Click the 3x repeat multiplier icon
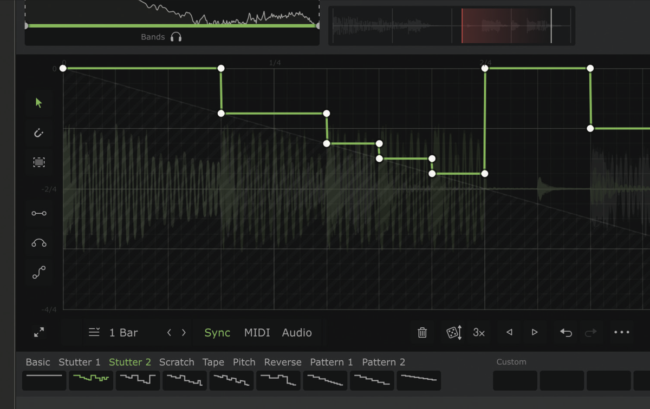 [x=479, y=332]
